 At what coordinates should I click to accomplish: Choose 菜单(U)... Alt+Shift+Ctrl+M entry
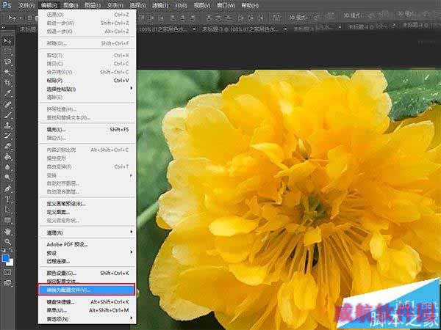(x=87, y=310)
